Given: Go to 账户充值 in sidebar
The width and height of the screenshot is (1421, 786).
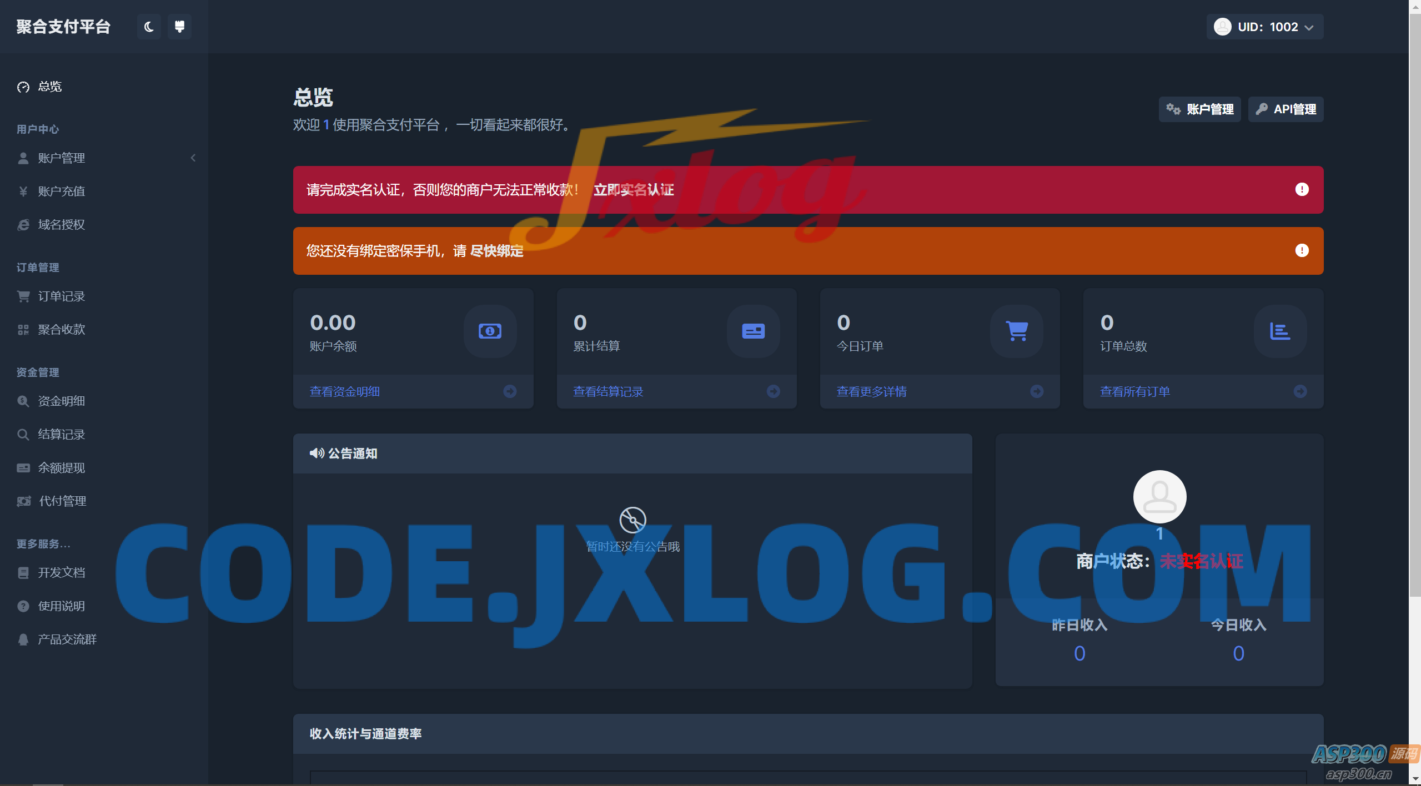Looking at the screenshot, I should (61, 192).
